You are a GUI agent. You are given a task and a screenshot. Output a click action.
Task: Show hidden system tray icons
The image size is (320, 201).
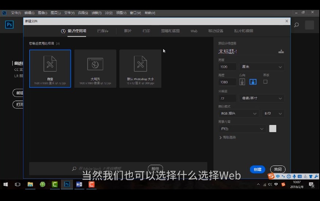click(258, 184)
